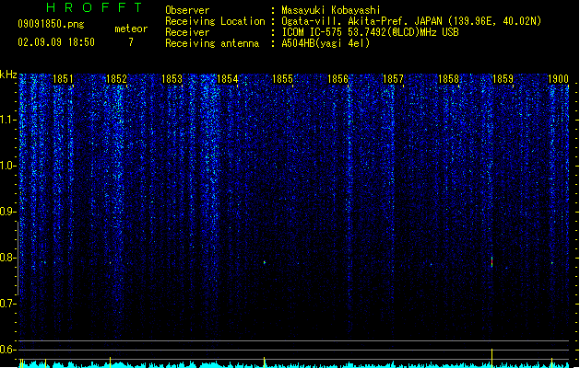This screenshot has width=580, height=368.
Task: Select the filename 09091850.png
Action: [51, 24]
